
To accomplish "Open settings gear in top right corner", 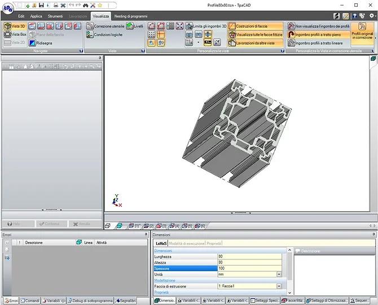I will pyautogui.click(x=372, y=16).
